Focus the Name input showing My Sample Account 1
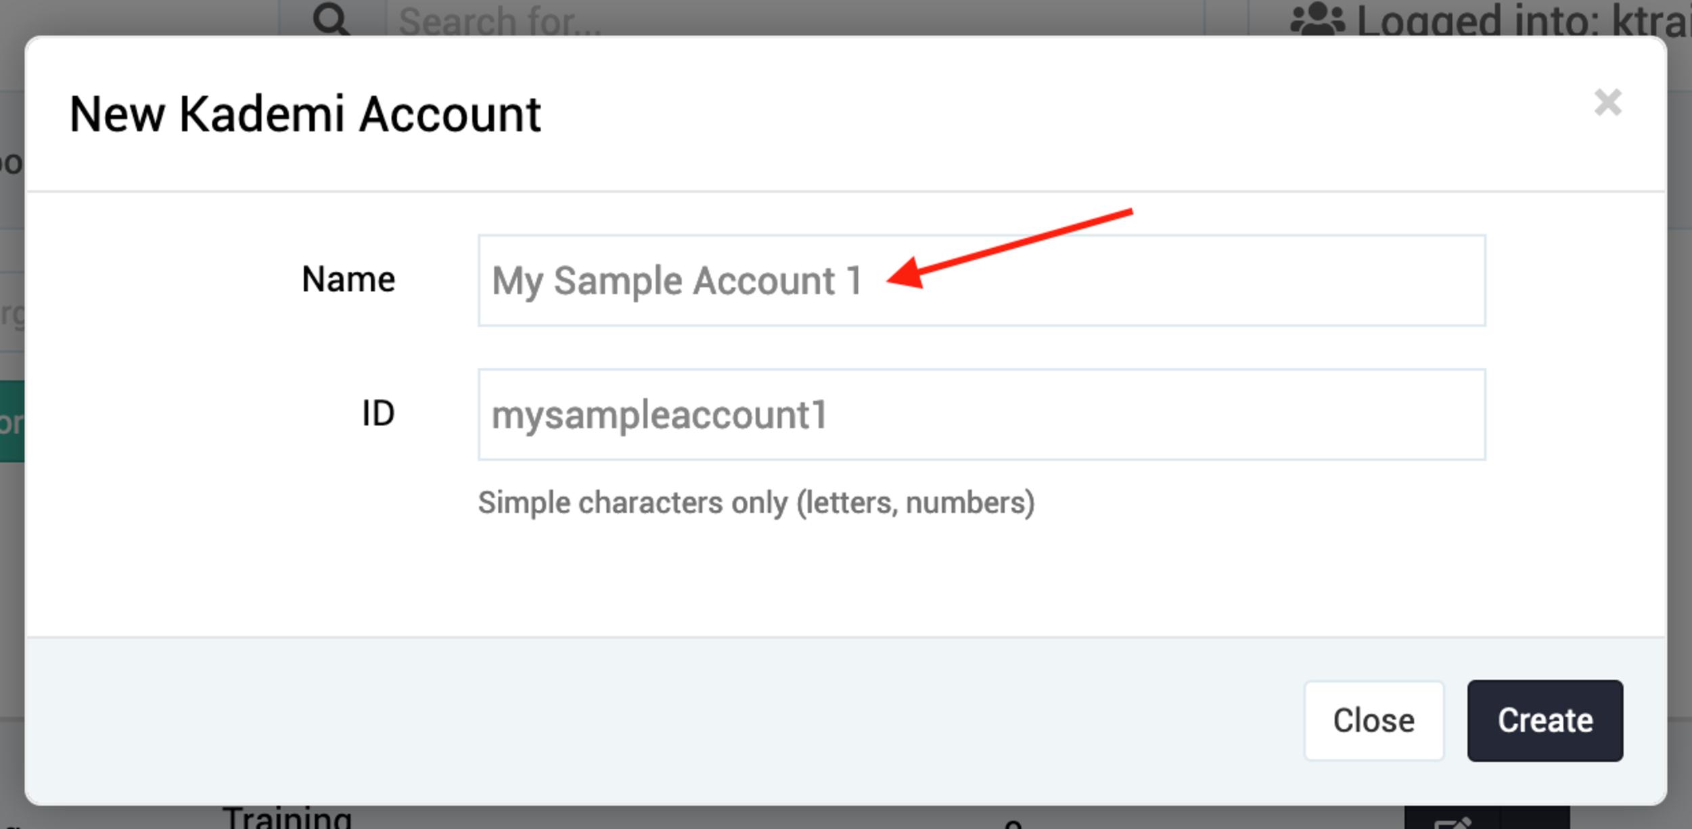 (x=980, y=281)
